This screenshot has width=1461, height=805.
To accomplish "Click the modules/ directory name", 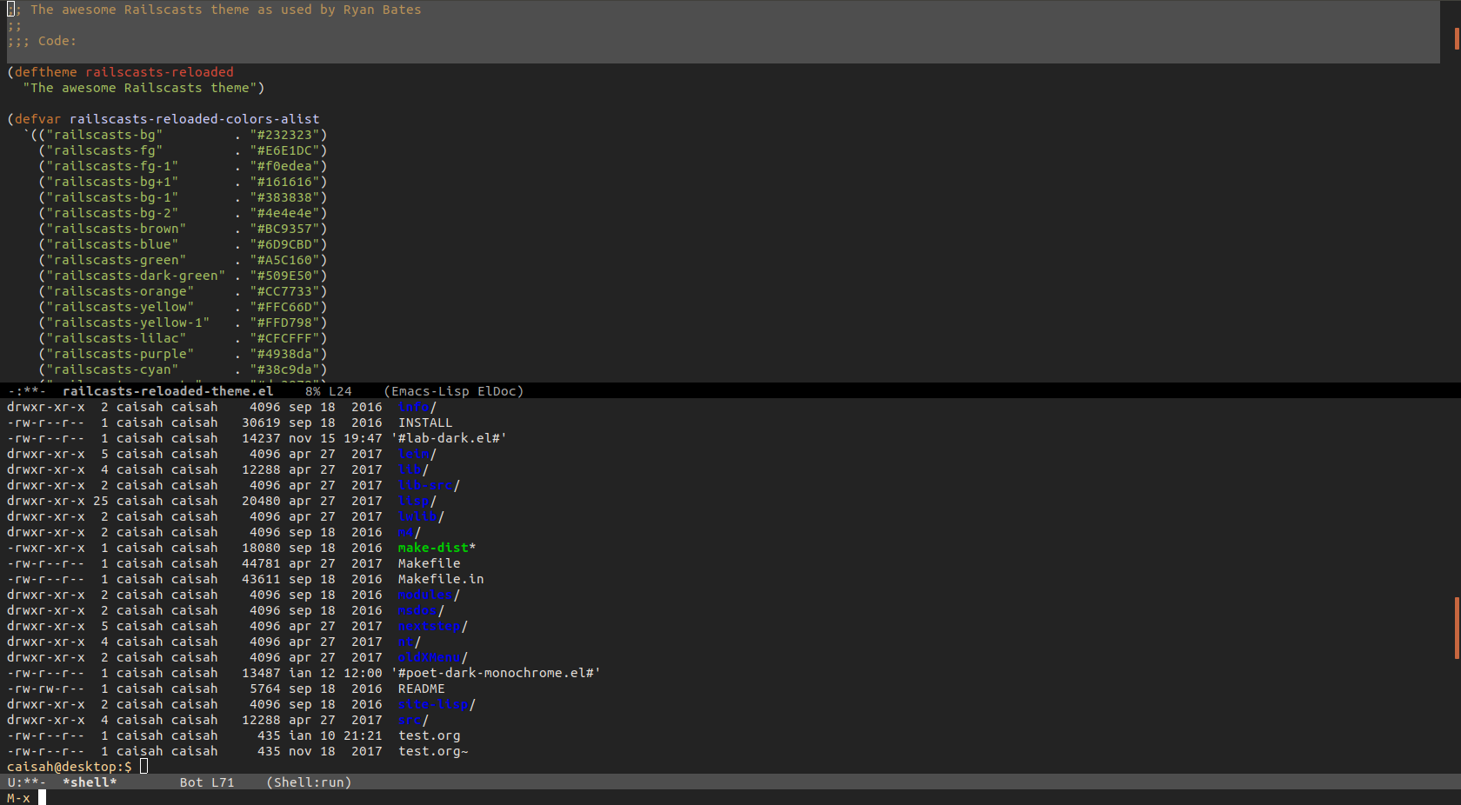I will click(430, 595).
